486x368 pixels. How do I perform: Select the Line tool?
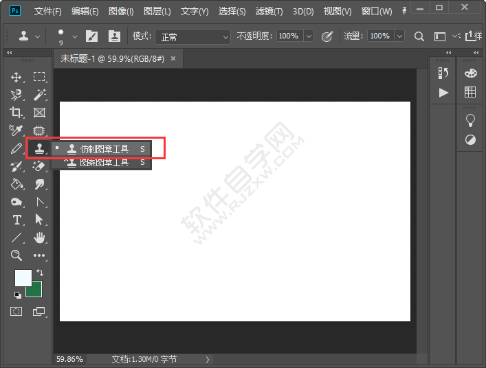click(16, 238)
